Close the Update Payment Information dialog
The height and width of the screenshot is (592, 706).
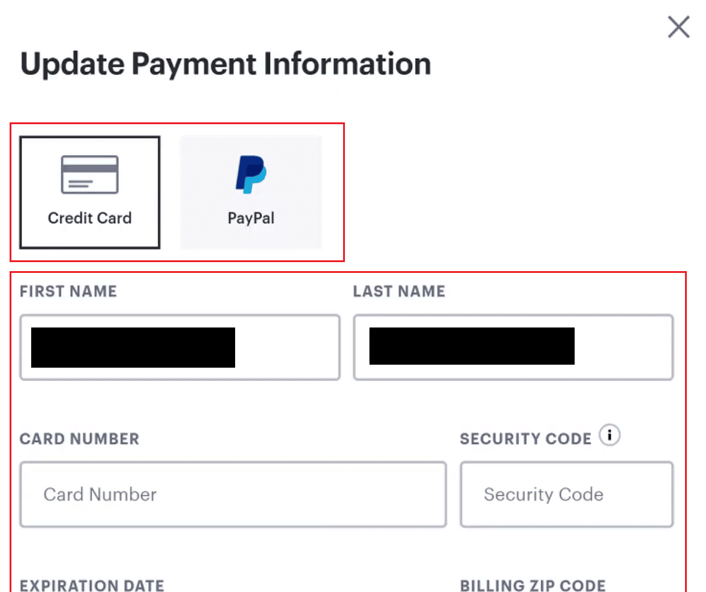click(x=678, y=27)
